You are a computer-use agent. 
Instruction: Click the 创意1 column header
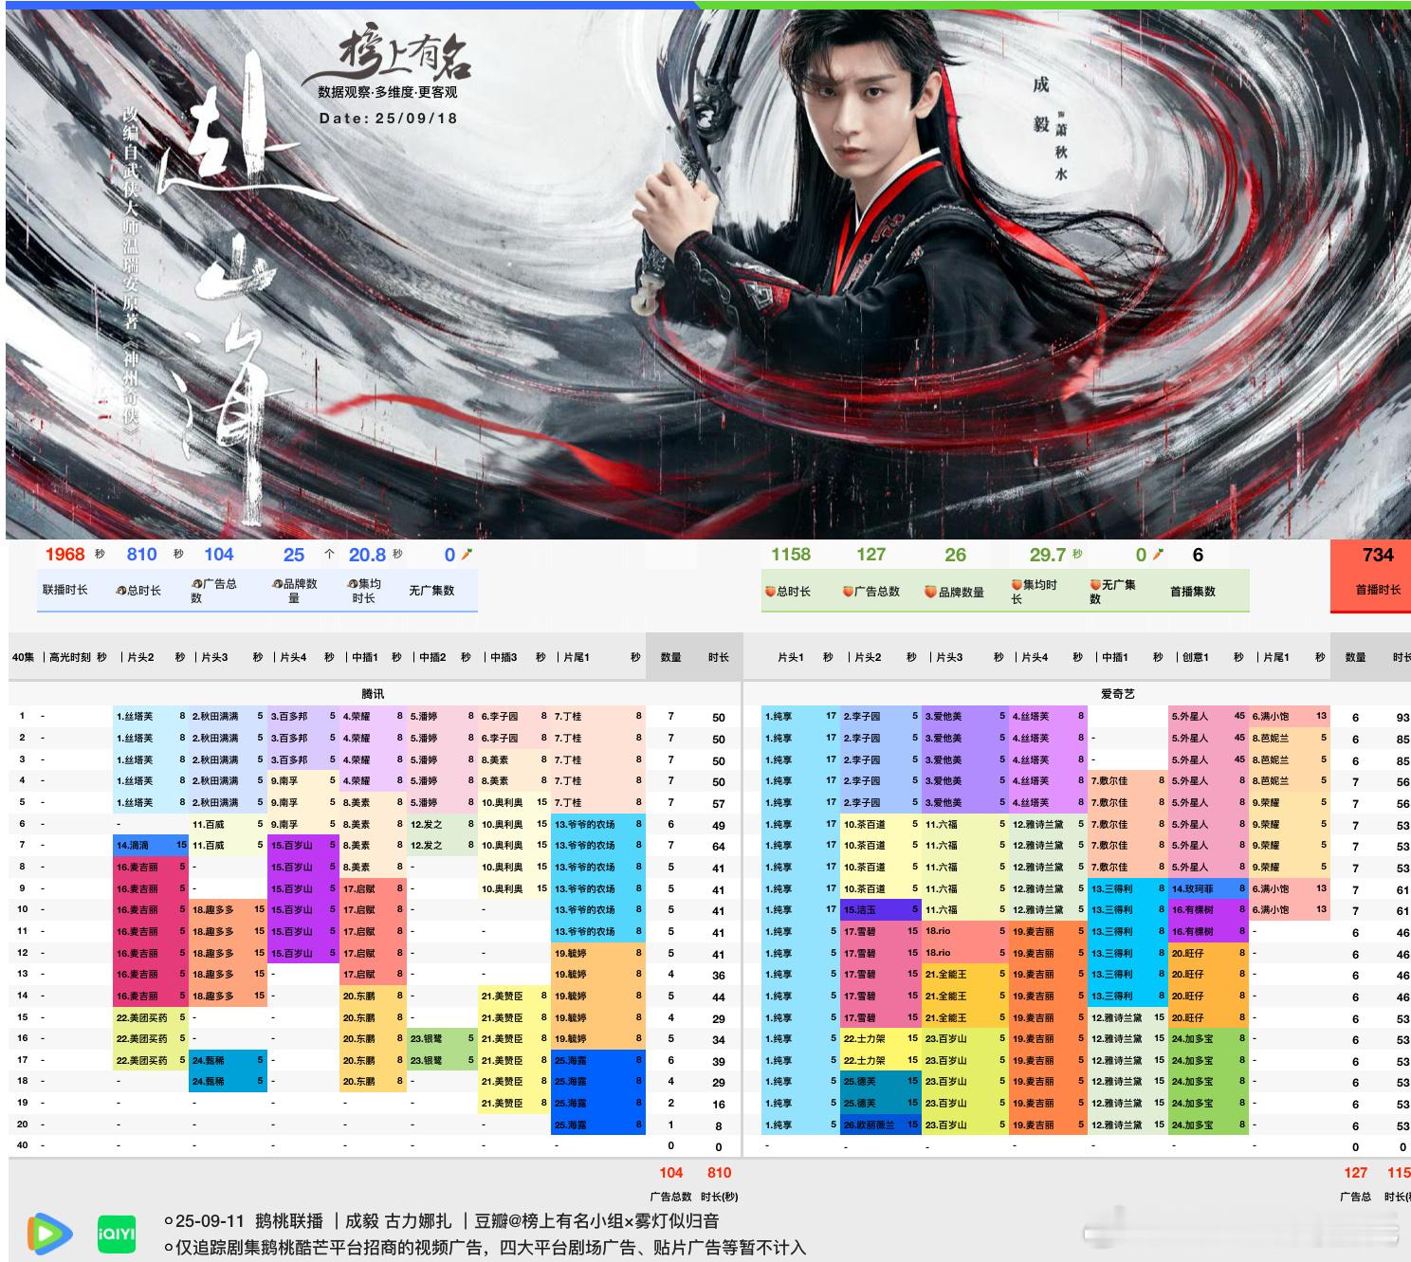pyautogui.click(x=1196, y=657)
